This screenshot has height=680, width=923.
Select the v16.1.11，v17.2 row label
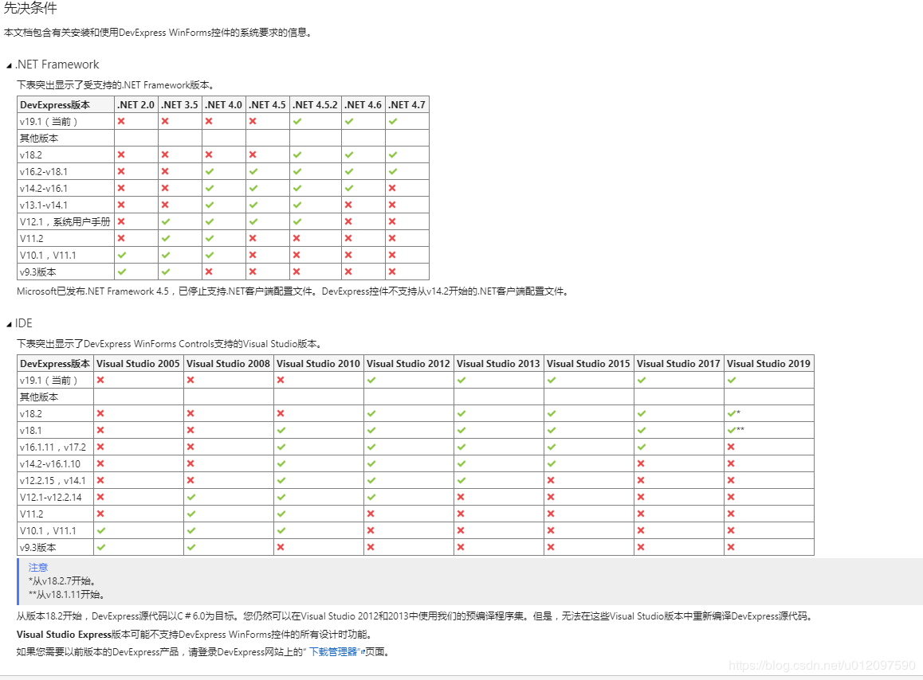click(x=53, y=447)
